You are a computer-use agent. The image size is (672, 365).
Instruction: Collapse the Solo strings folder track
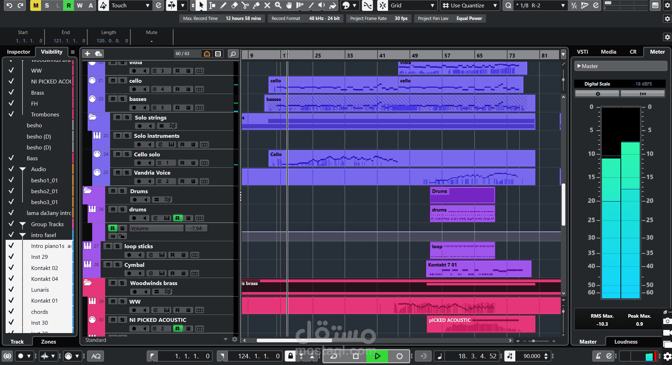coord(93,117)
